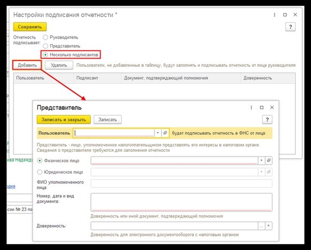The width and height of the screenshot is (311, 250).
Task: Select Несколько подписантов radio option
Action: 46,55
